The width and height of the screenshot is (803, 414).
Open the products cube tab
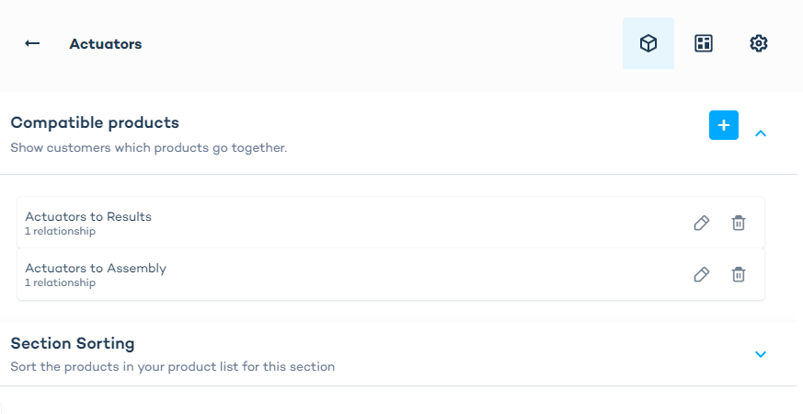pyautogui.click(x=648, y=43)
